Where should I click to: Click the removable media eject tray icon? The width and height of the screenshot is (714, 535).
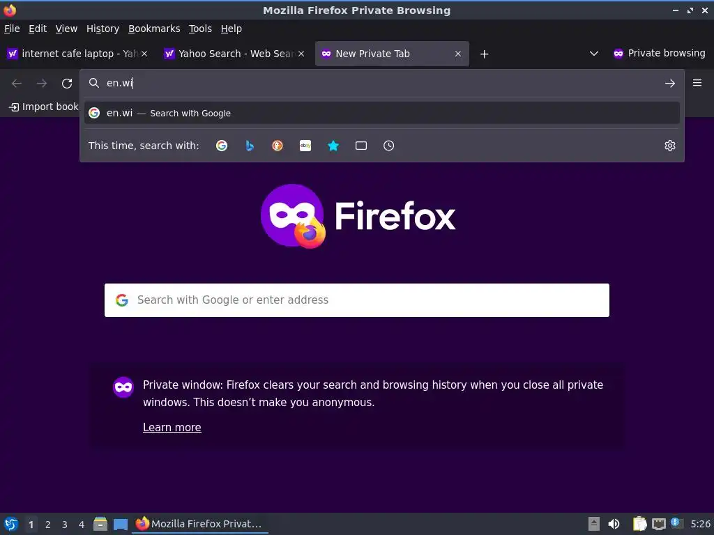click(594, 524)
